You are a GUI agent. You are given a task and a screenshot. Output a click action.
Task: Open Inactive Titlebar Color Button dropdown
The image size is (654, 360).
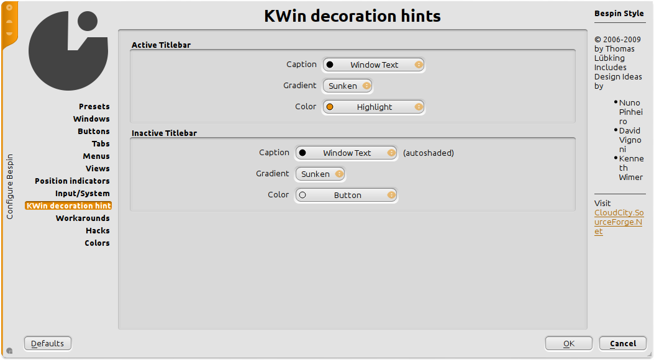point(346,195)
